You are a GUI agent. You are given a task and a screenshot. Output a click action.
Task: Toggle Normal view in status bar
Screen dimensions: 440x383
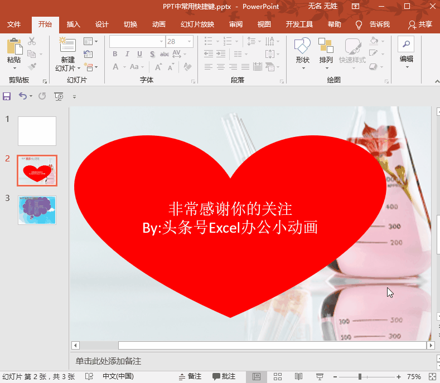click(x=257, y=376)
